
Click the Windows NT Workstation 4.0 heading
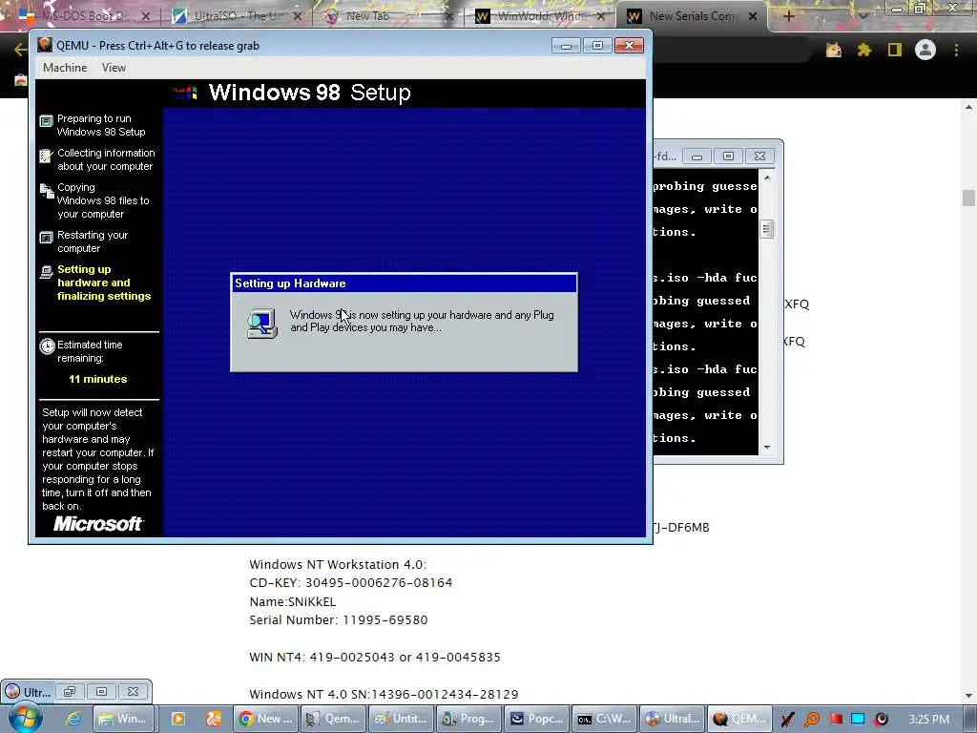click(338, 565)
